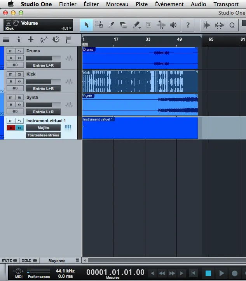Click the MIDI monitor icon in transport
The height and width of the screenshot is (281, 246).
(19, 271)
